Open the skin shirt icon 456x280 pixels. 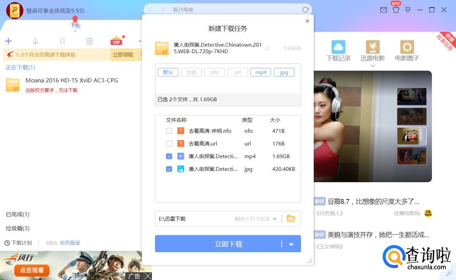pos(396,10)
